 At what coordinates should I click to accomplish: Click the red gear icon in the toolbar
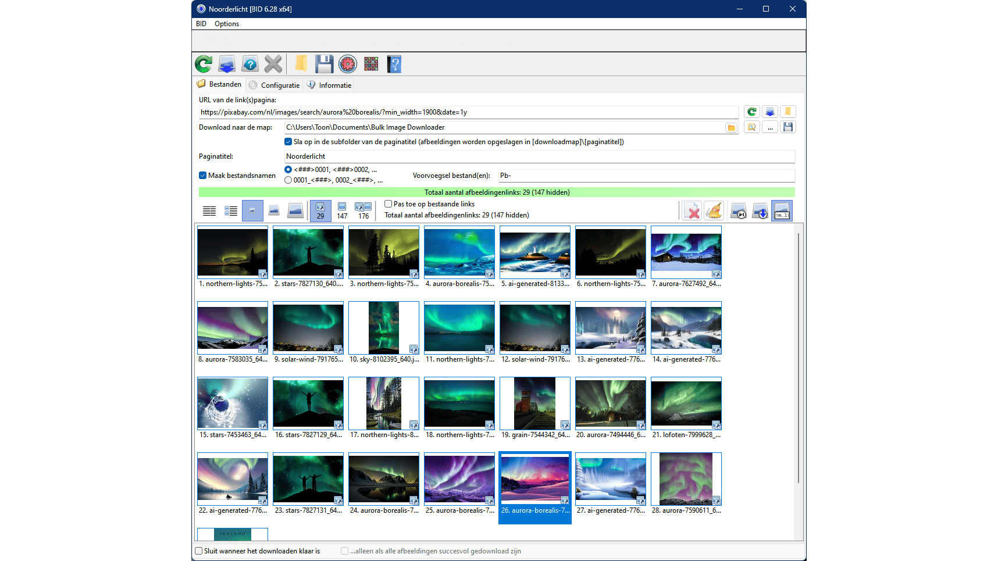tap(348, 64)
